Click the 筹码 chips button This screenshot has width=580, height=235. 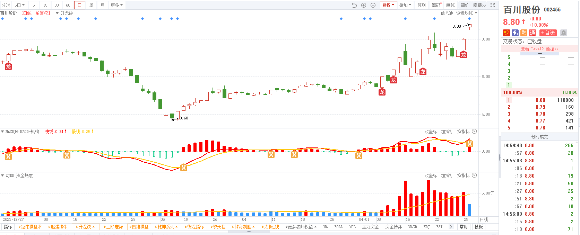click(436, 5)
